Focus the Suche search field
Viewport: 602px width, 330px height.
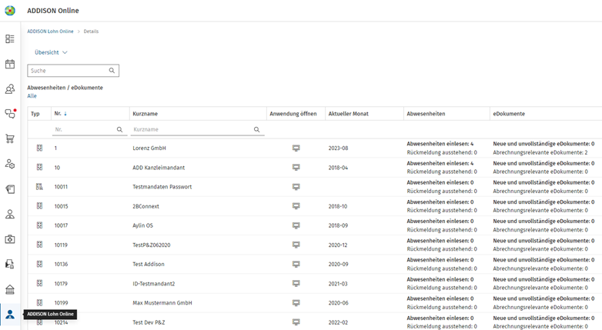[x=73, y=71]
